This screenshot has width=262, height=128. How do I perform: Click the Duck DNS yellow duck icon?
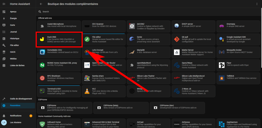[x=42, y=39]
